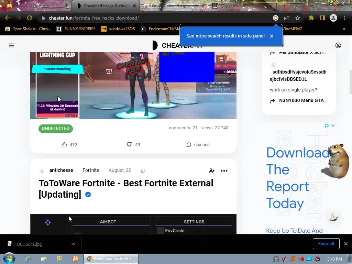Image resolution: width=352 pixels, height=264 pixels.
Task: Click the work on single player? comment
Action: point(294,90)
